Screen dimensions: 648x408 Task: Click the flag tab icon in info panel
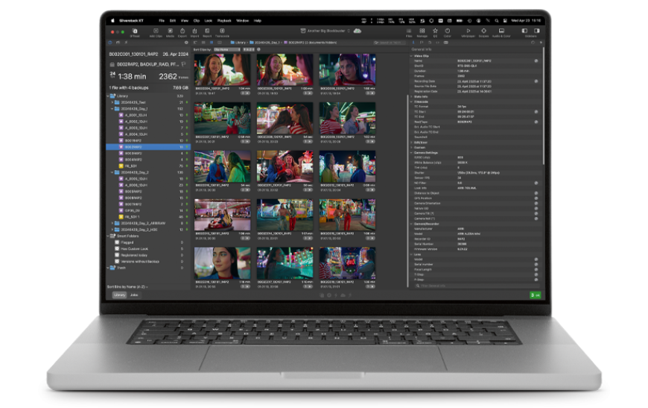coord(422,43)
